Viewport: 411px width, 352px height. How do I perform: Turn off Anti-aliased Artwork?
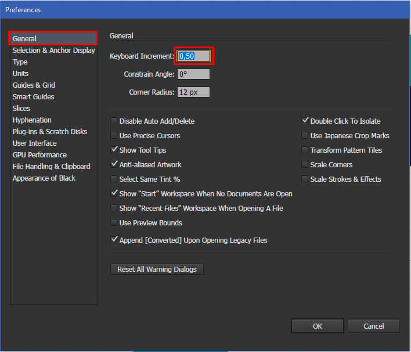(x=114, y=165)
